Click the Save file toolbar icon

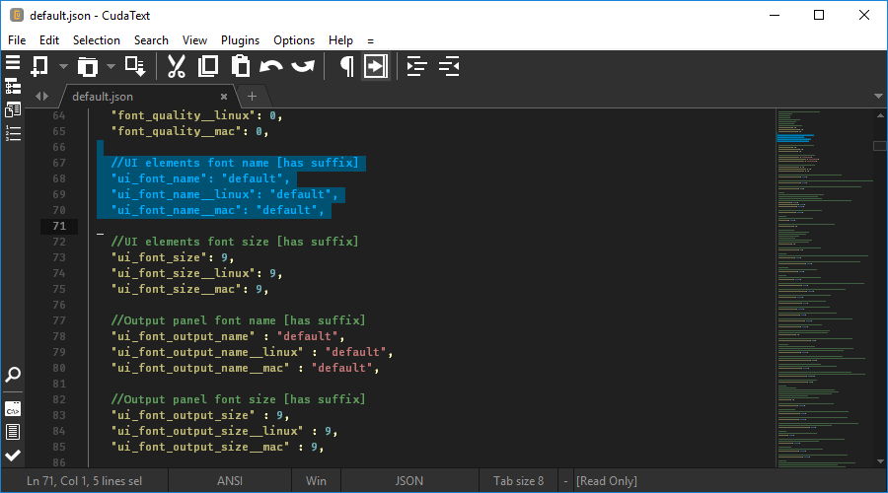click(135, 66)
